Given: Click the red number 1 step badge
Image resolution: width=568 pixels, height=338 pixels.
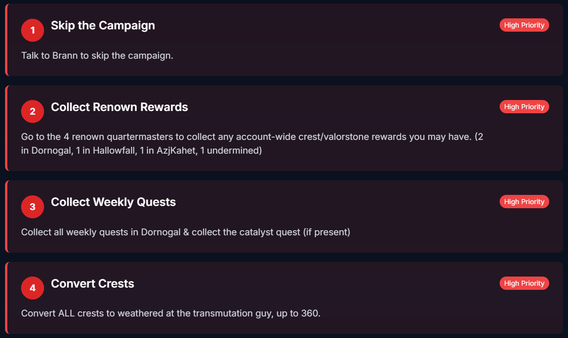Looking at the screenshot, I should (33, 30).
